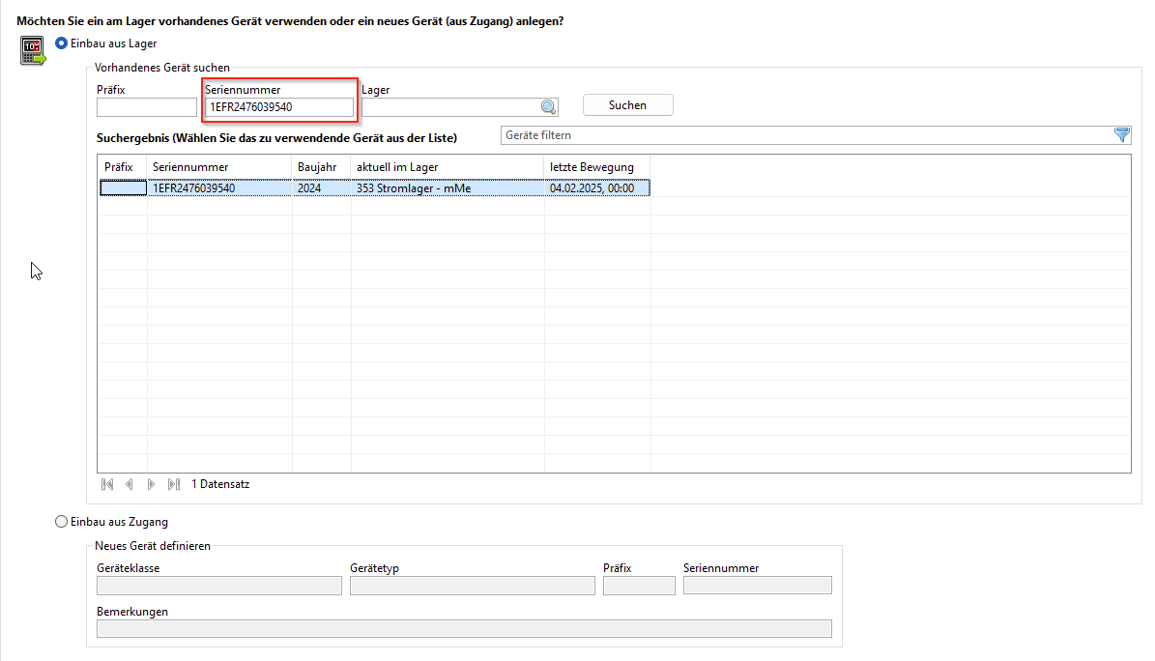Viewport: 1155px width, 661px height.
Task: Sort by Seriennummer column header
Action: point(218,167)
